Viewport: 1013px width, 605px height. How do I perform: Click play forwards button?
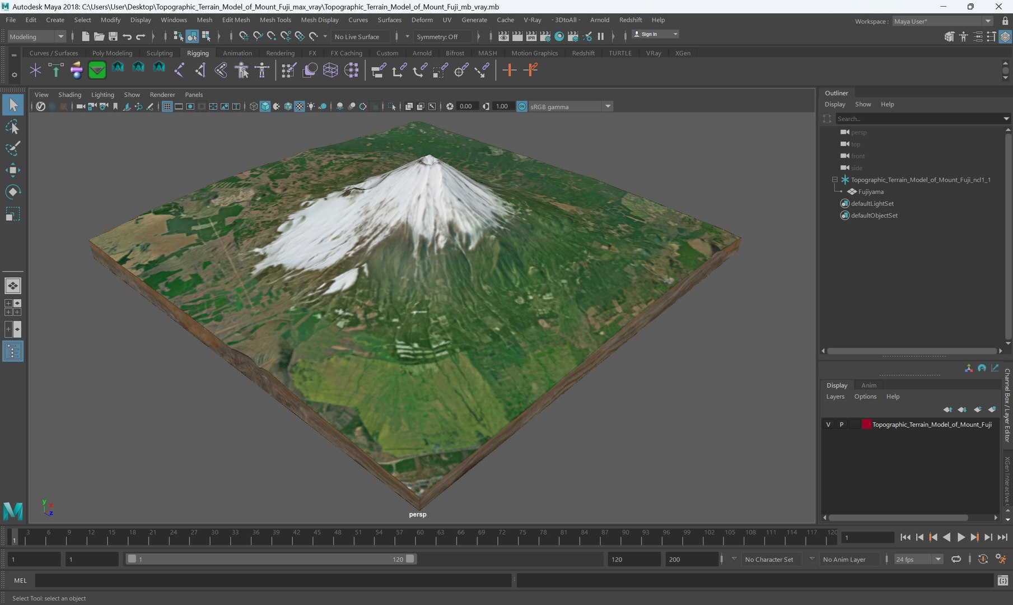click(961, 537)
